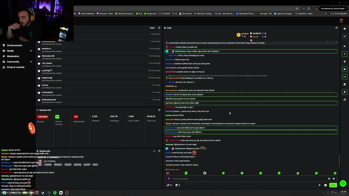The image size is (349, 196).
Task: Click the gaming stream tag
Action: [77, 165]
